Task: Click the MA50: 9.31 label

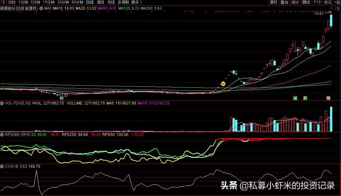Action: 107,8
